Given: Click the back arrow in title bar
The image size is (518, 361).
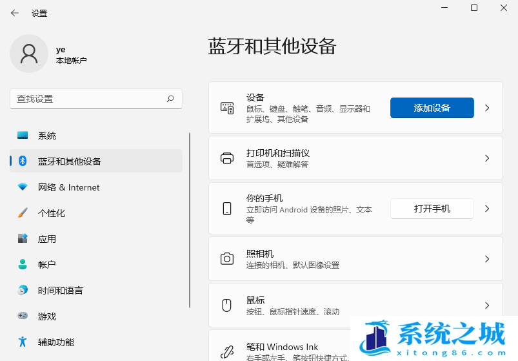Looking at the screenshot, I should click(14, 13).
